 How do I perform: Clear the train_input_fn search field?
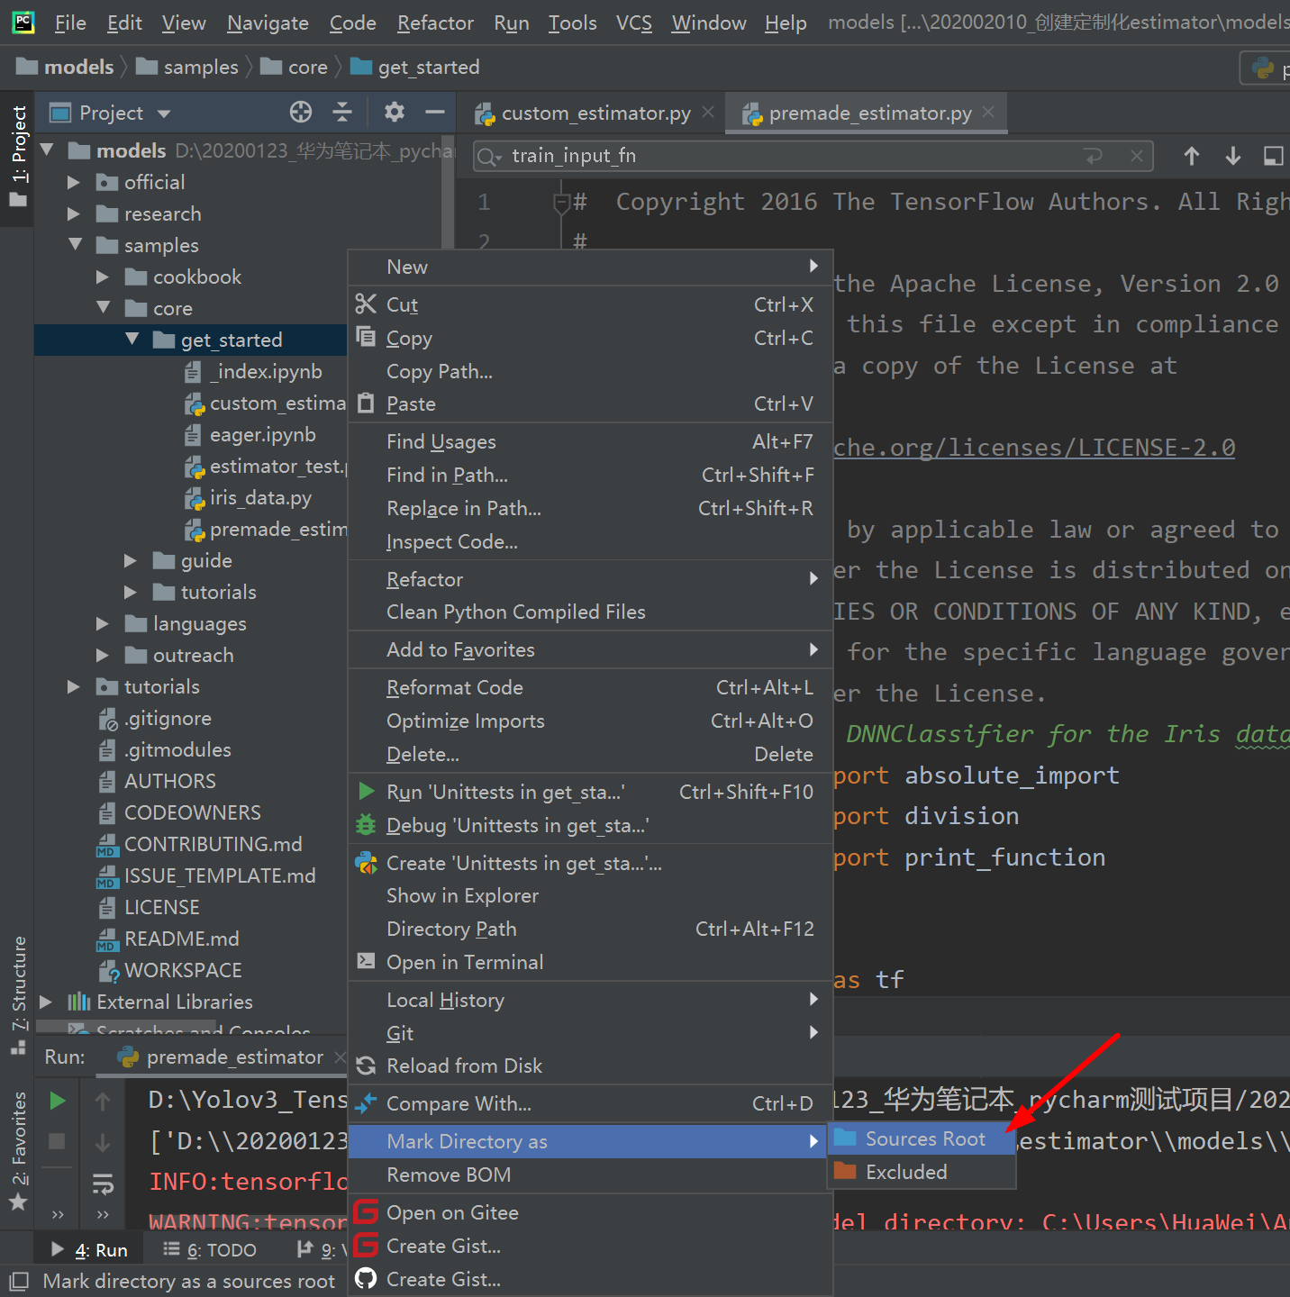click(1136, 156)
